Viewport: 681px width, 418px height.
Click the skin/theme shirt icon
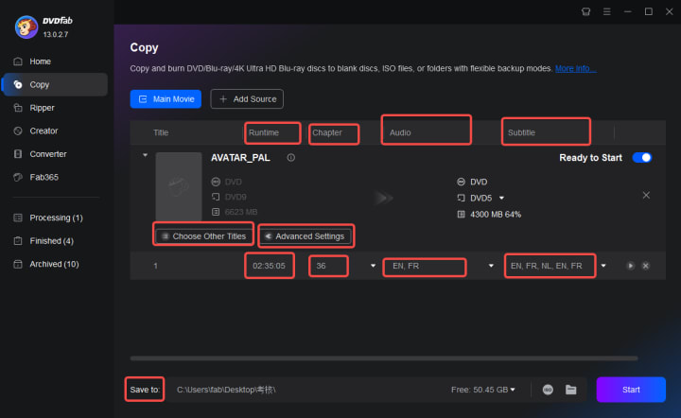585,11
